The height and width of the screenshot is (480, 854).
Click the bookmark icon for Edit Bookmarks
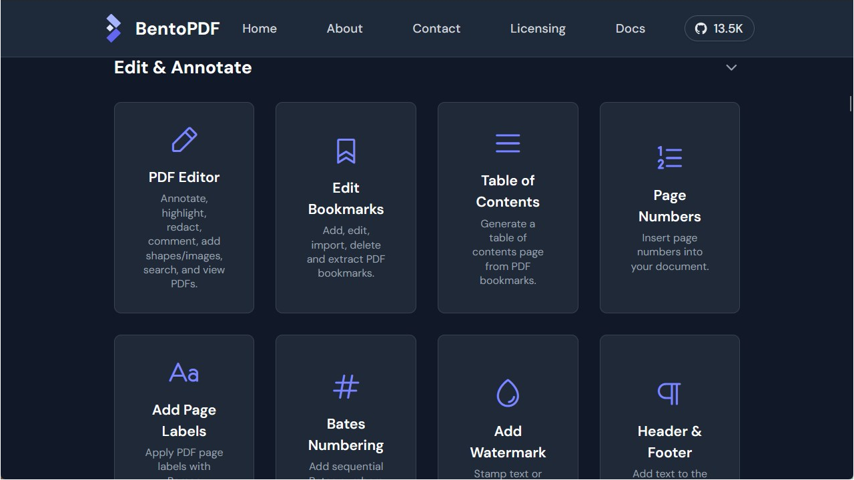pos(346,151)
